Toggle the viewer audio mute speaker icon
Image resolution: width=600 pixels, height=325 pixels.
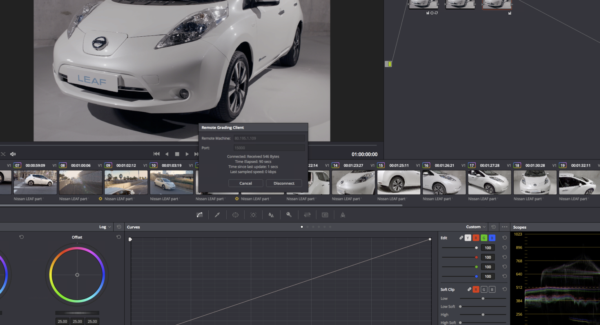pos(13,154)
